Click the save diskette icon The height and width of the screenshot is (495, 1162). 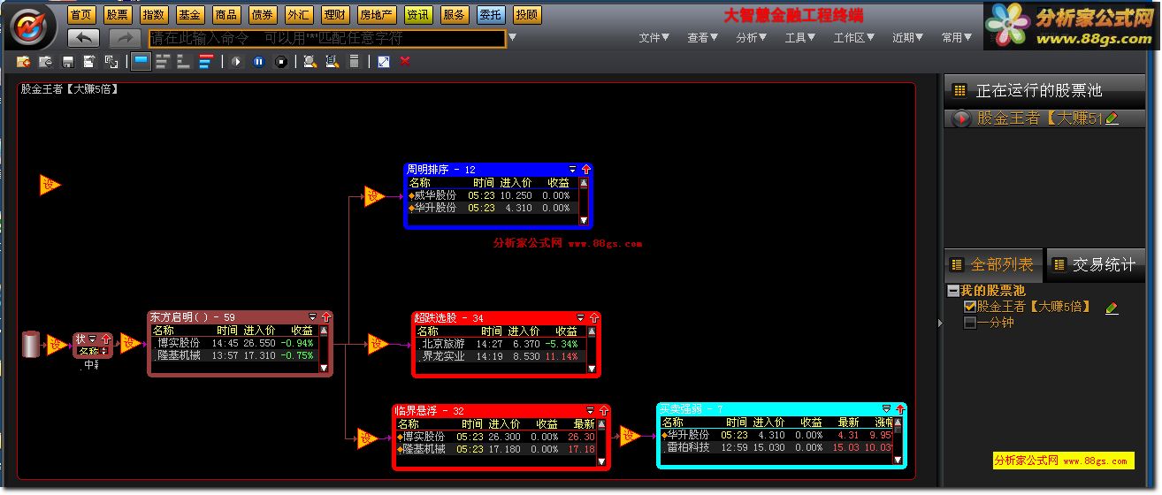point(68,62)
